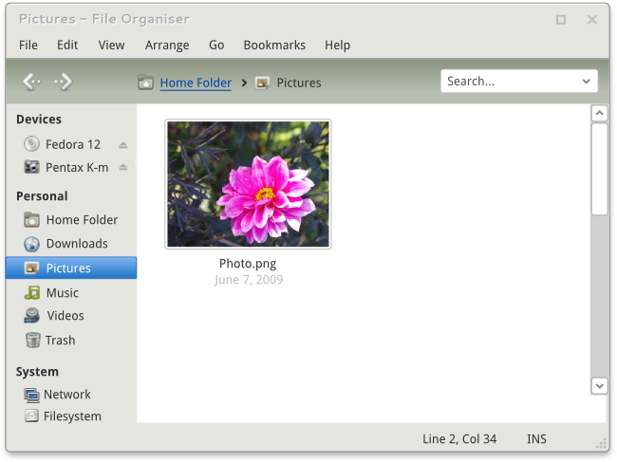Maximize the File Organiser window
The height and width of the screenshot is (462, 617).
click(x=561, y=20)
